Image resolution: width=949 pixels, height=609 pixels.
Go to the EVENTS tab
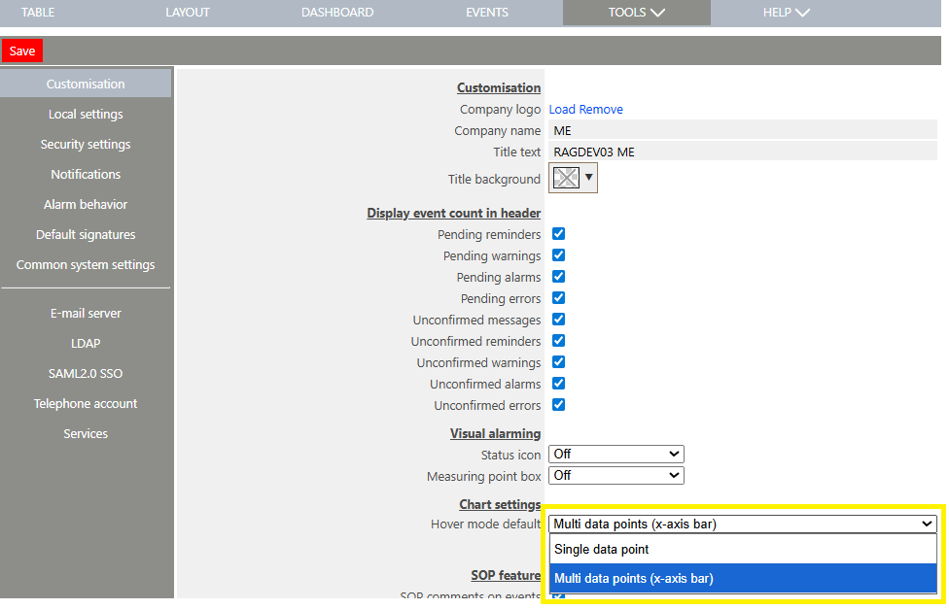[x=486, y=13]
